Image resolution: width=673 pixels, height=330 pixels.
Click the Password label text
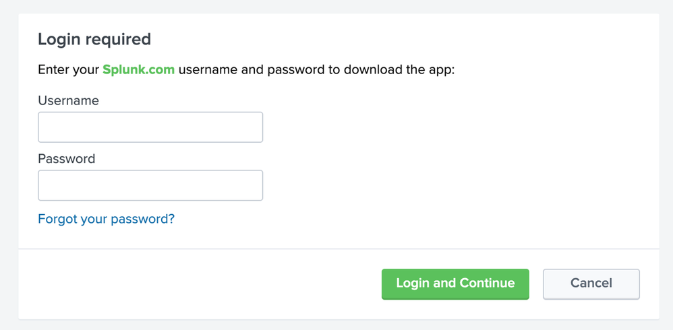[x=66, y=159]
